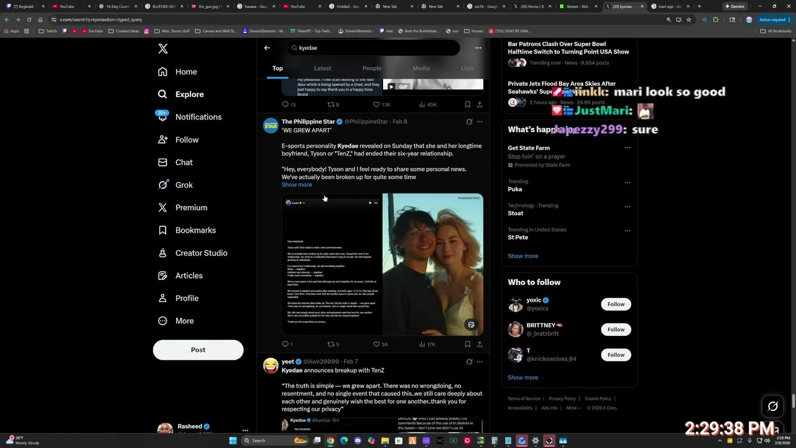
Task: Open a new Chrome tab
Action: tap(699, 6)
